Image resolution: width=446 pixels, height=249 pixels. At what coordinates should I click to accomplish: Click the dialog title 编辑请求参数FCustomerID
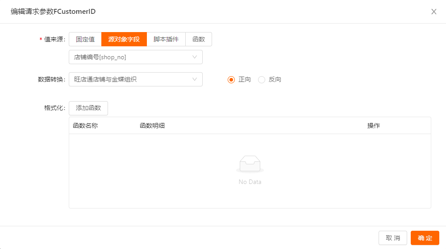[x=53, y=12]
